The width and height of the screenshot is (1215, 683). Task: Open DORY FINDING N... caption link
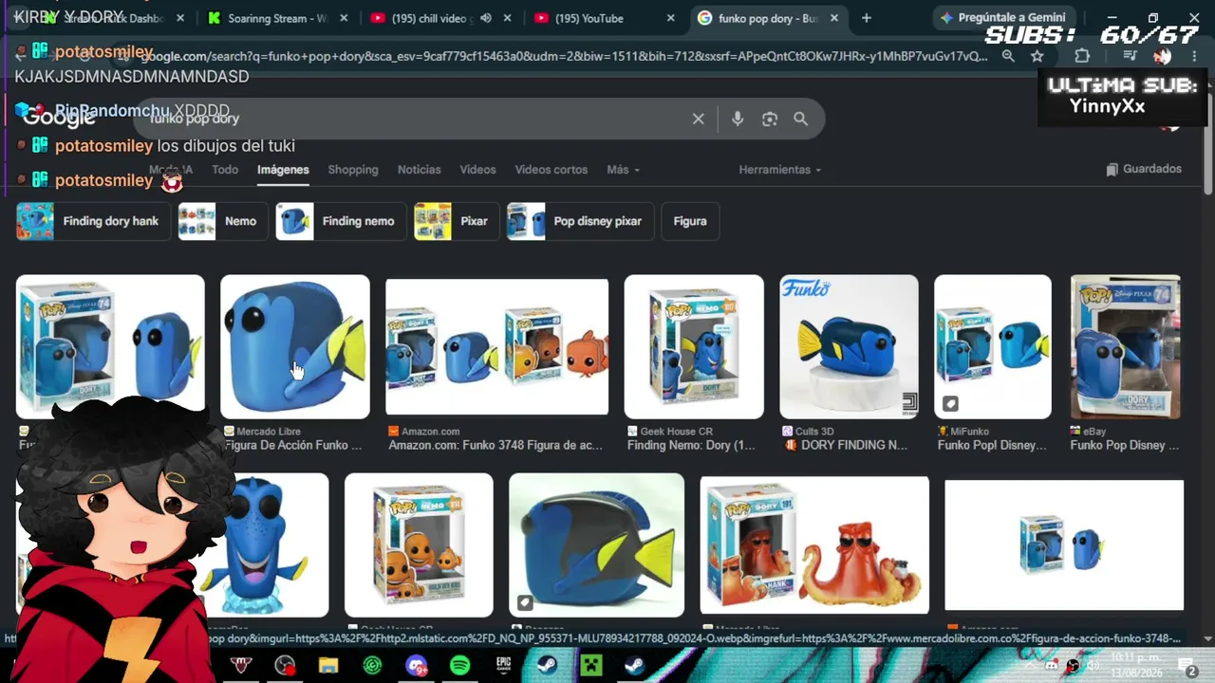pyautogui.click(x=846, y=445)
